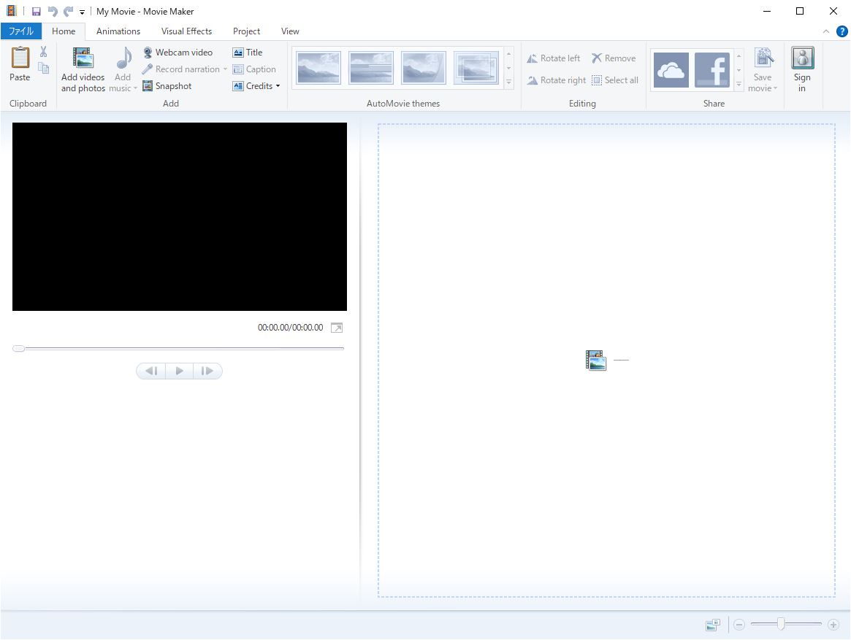Click the preview seek bar handle
The image size is (851, 640).
[x=18, y=348]
